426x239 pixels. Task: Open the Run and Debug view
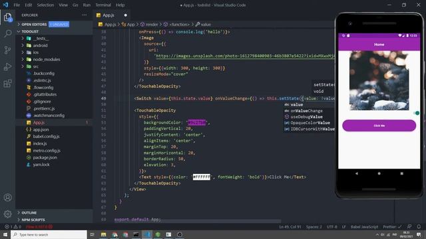click(x=7, y=66)
